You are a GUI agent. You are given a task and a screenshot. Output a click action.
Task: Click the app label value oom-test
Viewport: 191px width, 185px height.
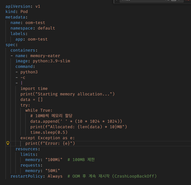37,39
